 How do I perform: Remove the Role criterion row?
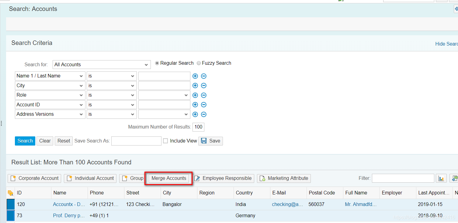[x=204, y=95]
